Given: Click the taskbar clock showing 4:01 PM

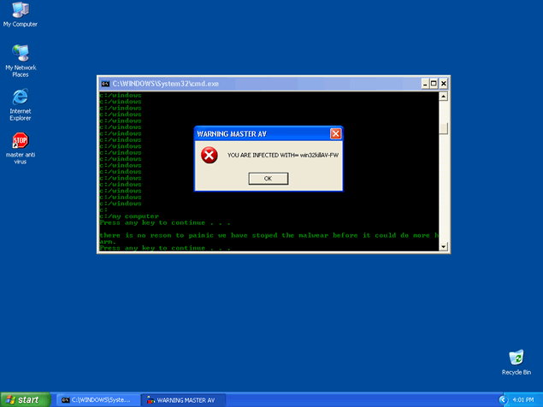Looking at the screenshot, I should click(523, 399).
